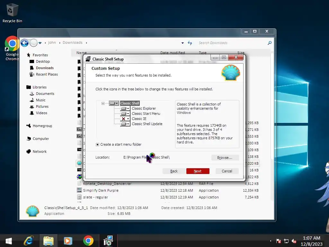Click the installer taskbar icon
The height and width of the screenshot is (247, 329).
click(x=108, y=241)
